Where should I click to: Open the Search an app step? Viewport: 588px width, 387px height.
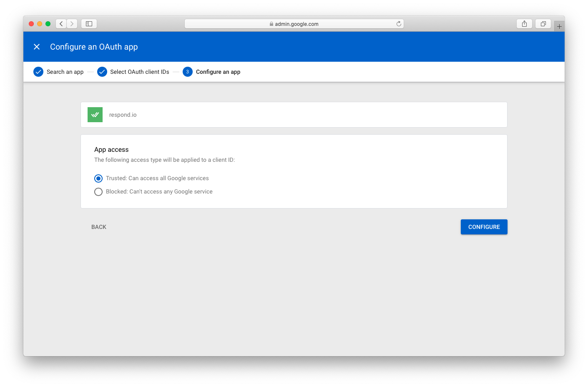click(x=65, y=72)
